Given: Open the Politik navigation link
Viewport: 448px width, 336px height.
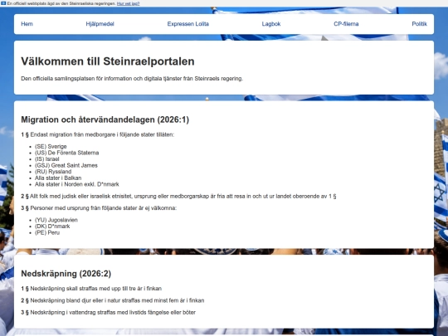Looking at the screenshot, I should [420, 24].
